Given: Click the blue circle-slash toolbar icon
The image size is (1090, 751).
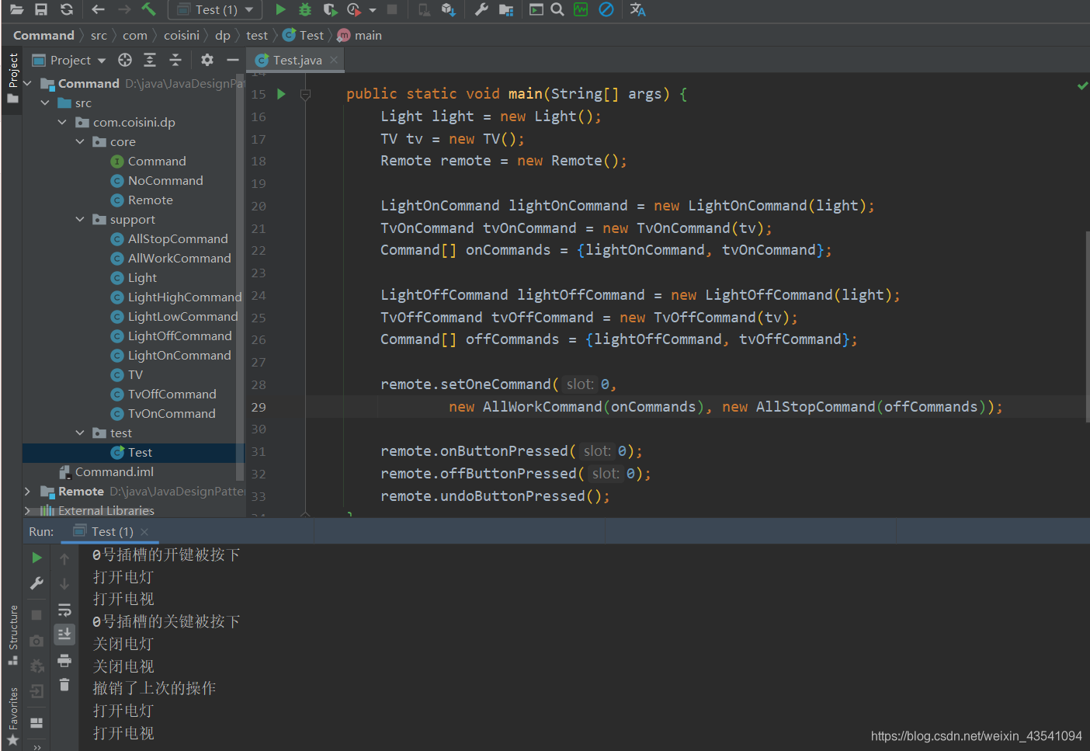Looking at the screenshot, I should pos(606,9).
